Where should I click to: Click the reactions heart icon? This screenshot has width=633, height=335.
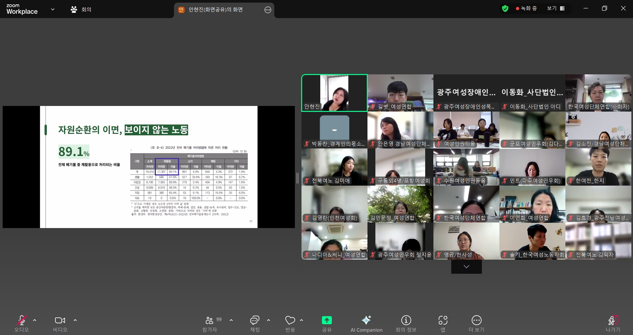click(x=290, y=320)
